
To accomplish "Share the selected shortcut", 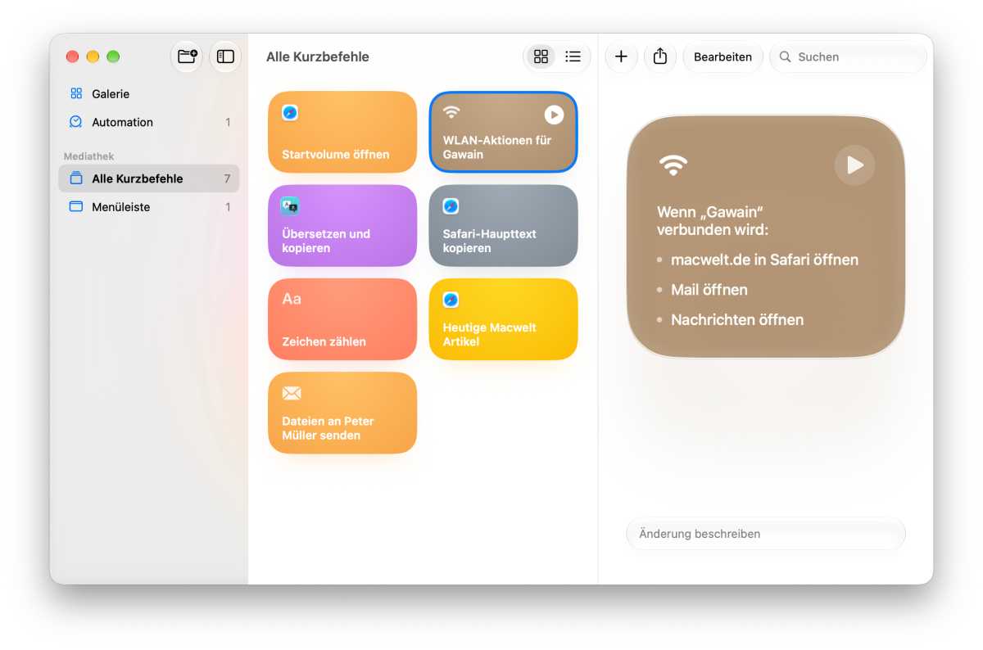I will click(x=660, y=56).
